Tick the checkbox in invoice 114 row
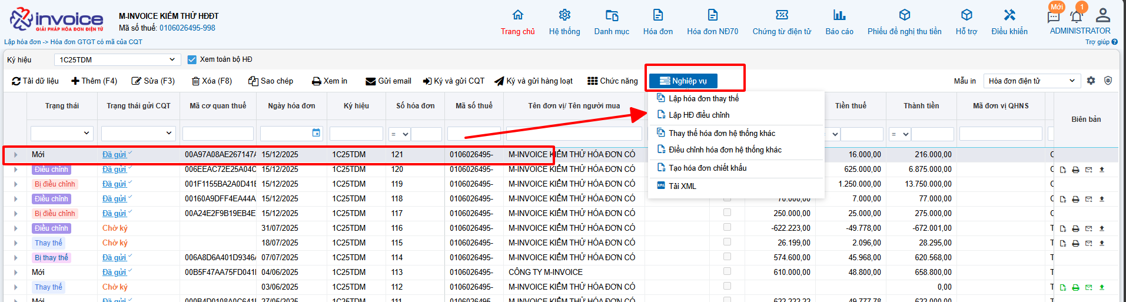The image size is (1126, 302). click(x=727, y=257)
